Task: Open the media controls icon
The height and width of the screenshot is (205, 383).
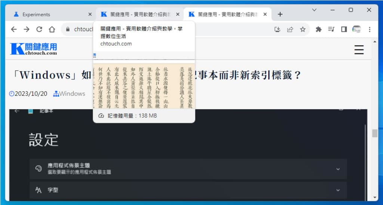Action: (331, 29)
